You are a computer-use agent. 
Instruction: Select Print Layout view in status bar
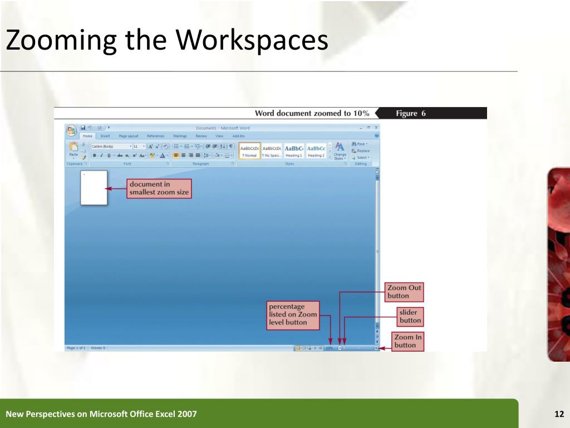(298, 348)
